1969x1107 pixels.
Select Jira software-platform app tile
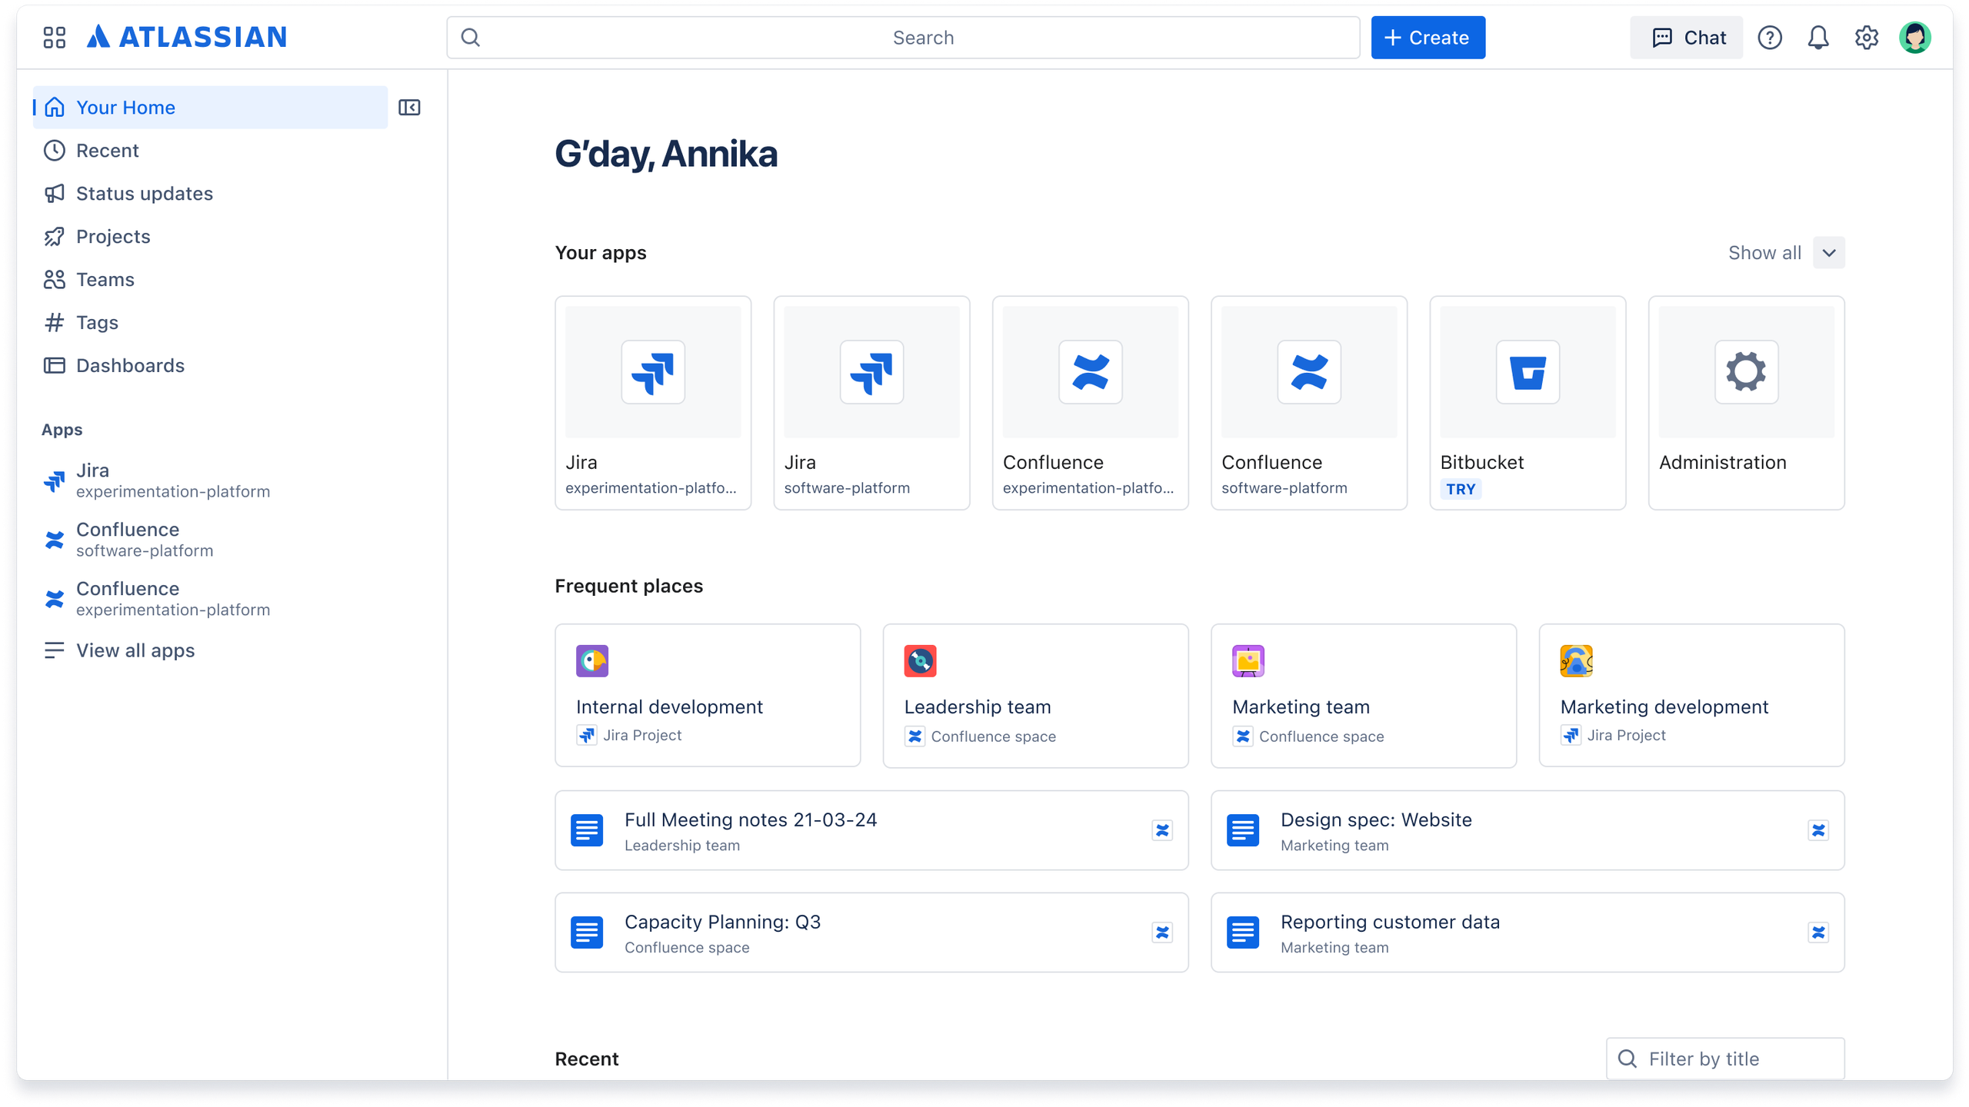pyautogui.click(x=871, y=392)
